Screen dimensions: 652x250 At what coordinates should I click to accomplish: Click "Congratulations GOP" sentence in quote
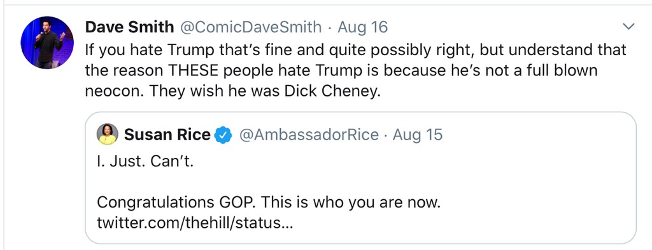(x=179, y=203)
